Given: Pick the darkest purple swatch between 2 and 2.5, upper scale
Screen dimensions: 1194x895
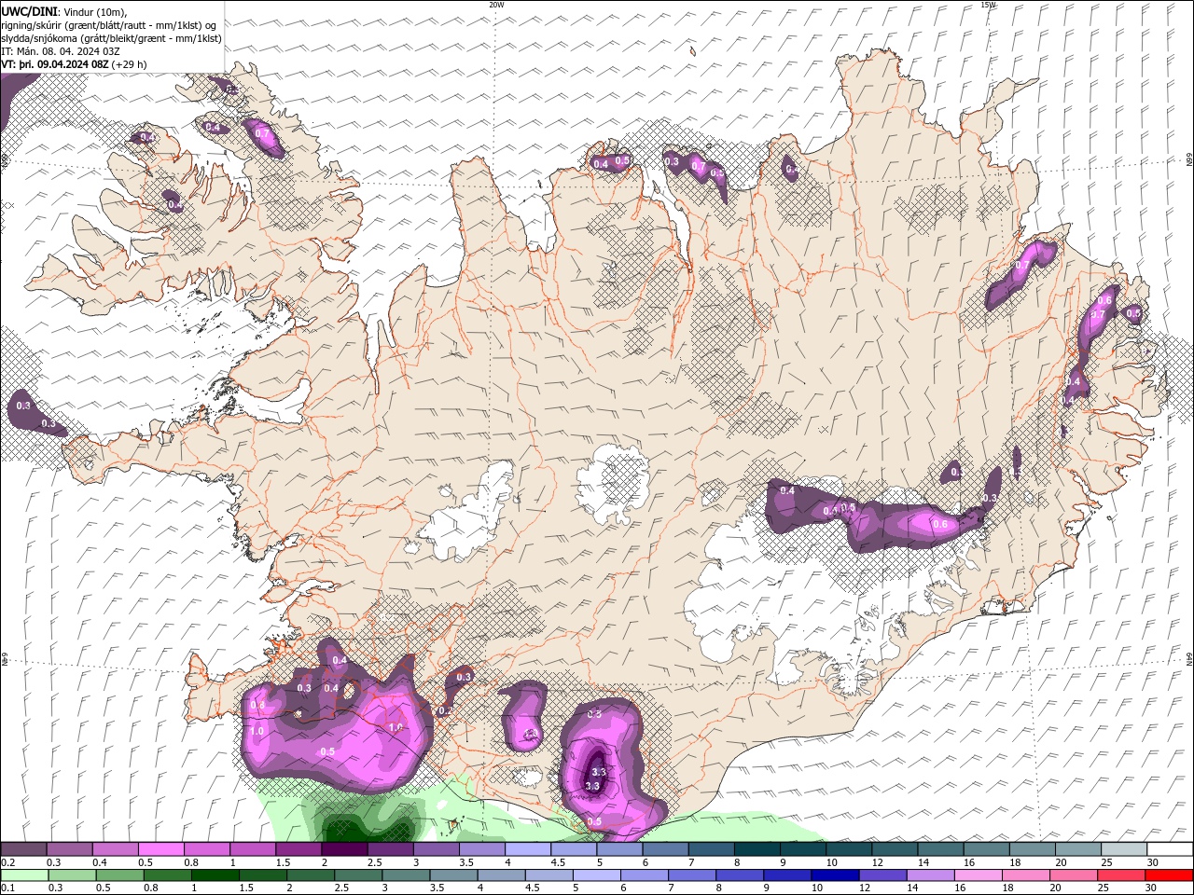Looking at the screenshot, I should [x=343, y=849].
